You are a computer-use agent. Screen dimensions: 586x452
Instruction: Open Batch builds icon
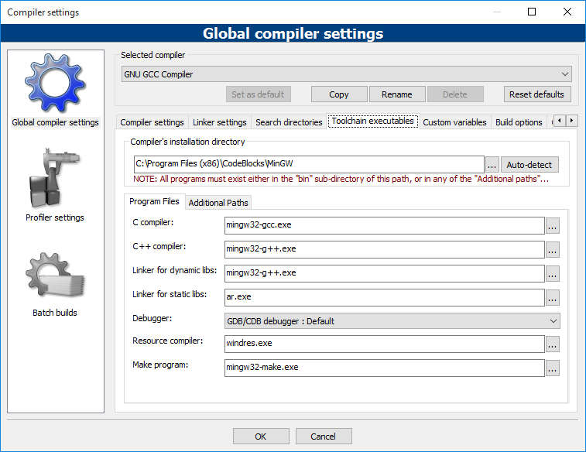coord(55,276)
